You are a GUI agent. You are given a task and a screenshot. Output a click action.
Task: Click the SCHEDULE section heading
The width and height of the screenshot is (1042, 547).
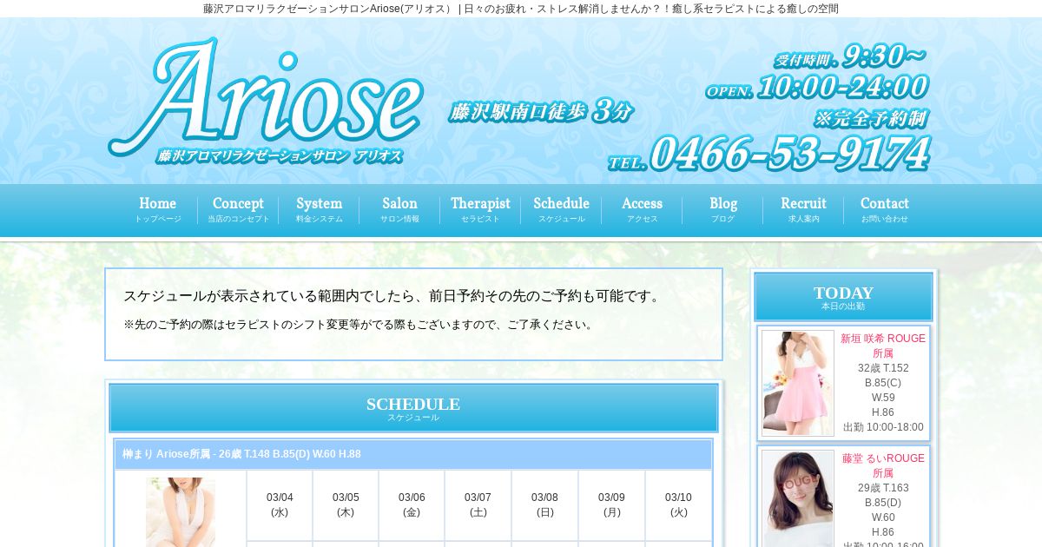click(x=413, y=408)
